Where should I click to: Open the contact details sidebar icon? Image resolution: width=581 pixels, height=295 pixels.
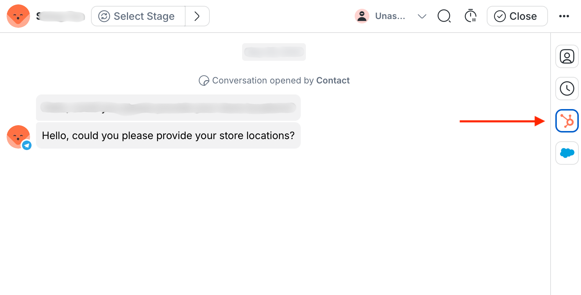click(x=567, y=56)
